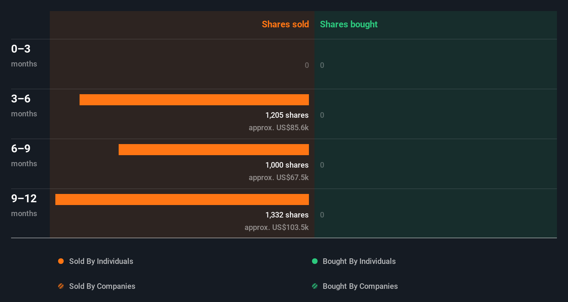Click the orange Sold By Individuals dot

pyautogui.click(x=61, y=261)
